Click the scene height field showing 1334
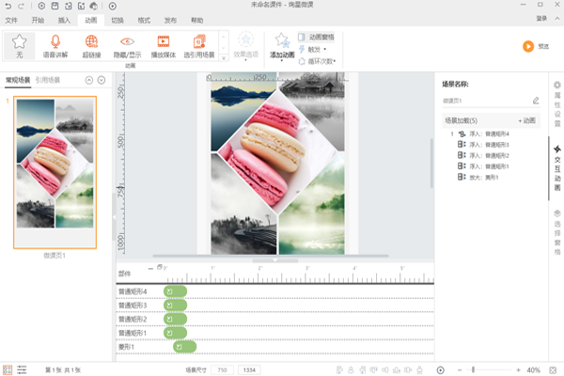The height and width of the screenshot is (376, 564). tap(249, 369)
